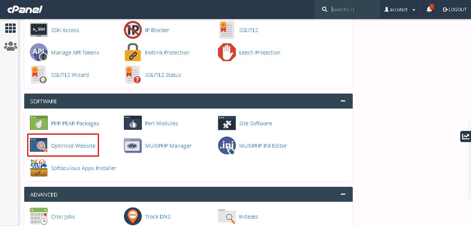Viewport: 471px width, 226px height.
Task: Open the Site Software puzzle icon
Action: (x=227, y=123)
